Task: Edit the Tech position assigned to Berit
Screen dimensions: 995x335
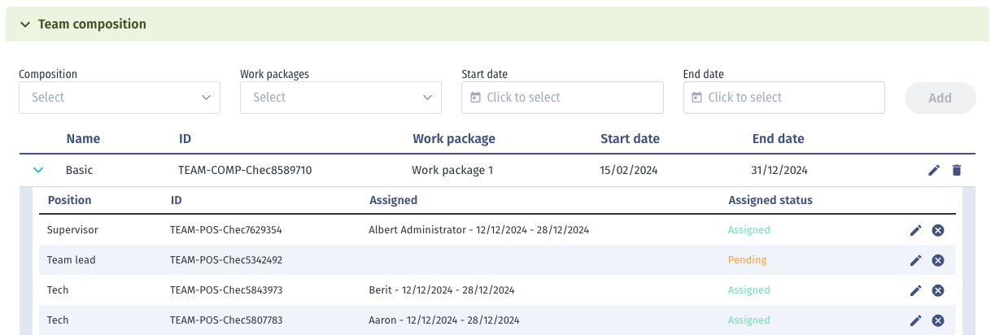Action: (x=915, y=290)
